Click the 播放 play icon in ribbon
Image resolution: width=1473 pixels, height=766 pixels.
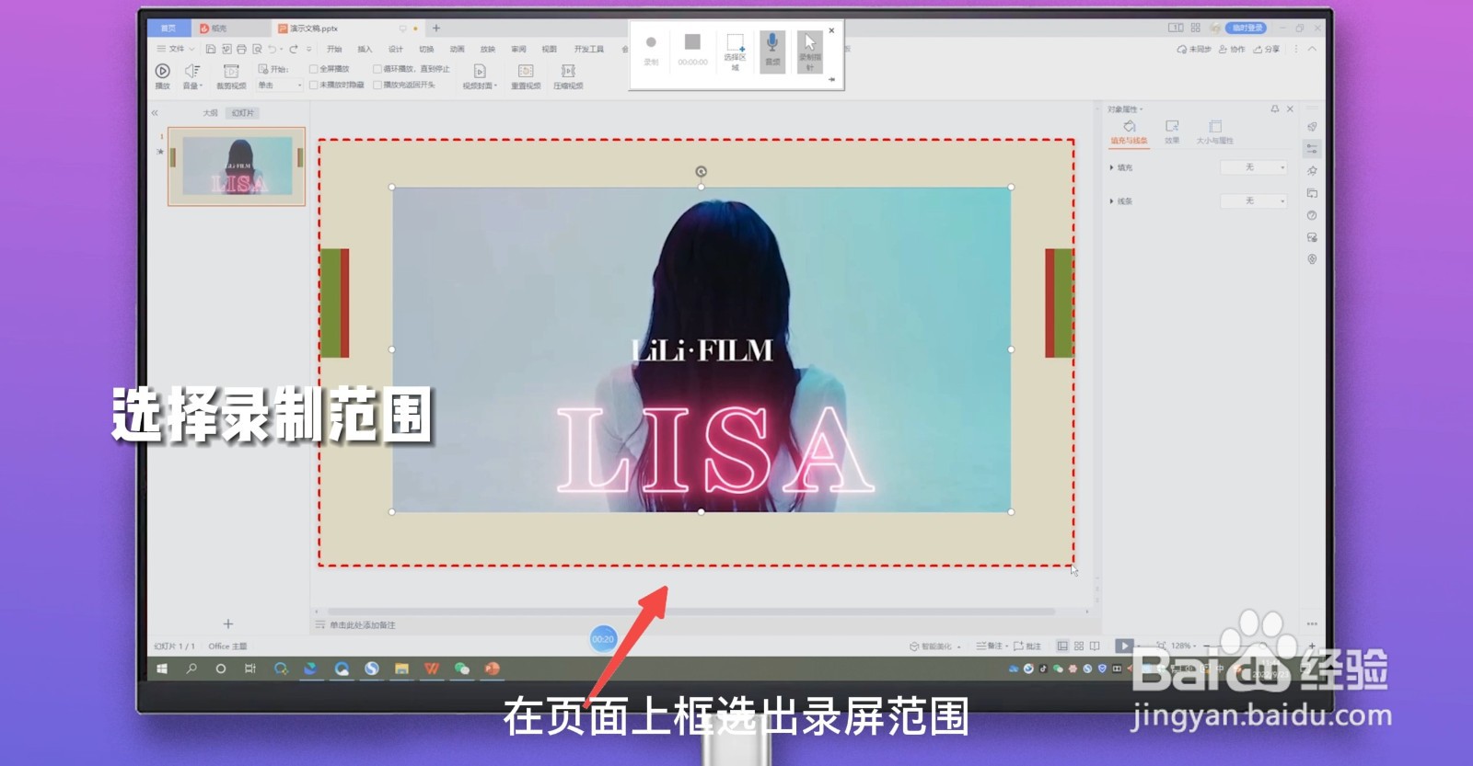162,71
